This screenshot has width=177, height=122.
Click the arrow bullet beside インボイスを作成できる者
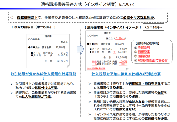point(90,115)
